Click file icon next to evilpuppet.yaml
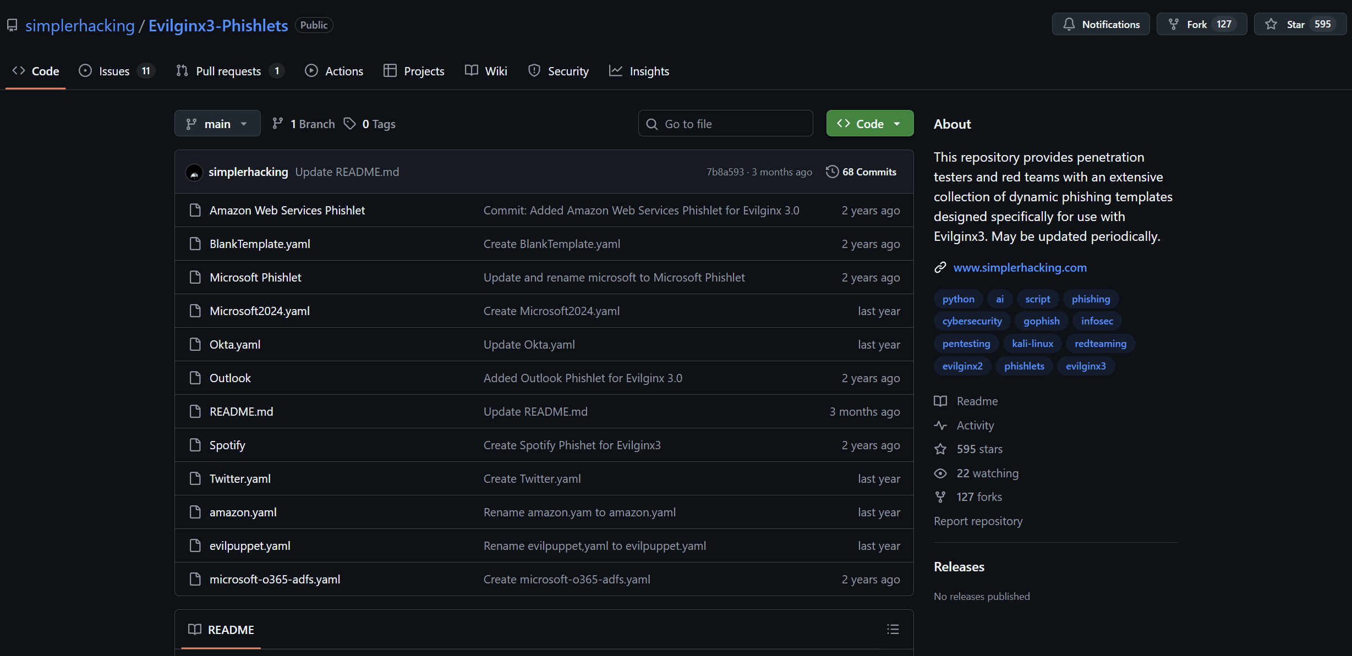The width and height of the screenshot is (1352, 656). tap(195, 545)
